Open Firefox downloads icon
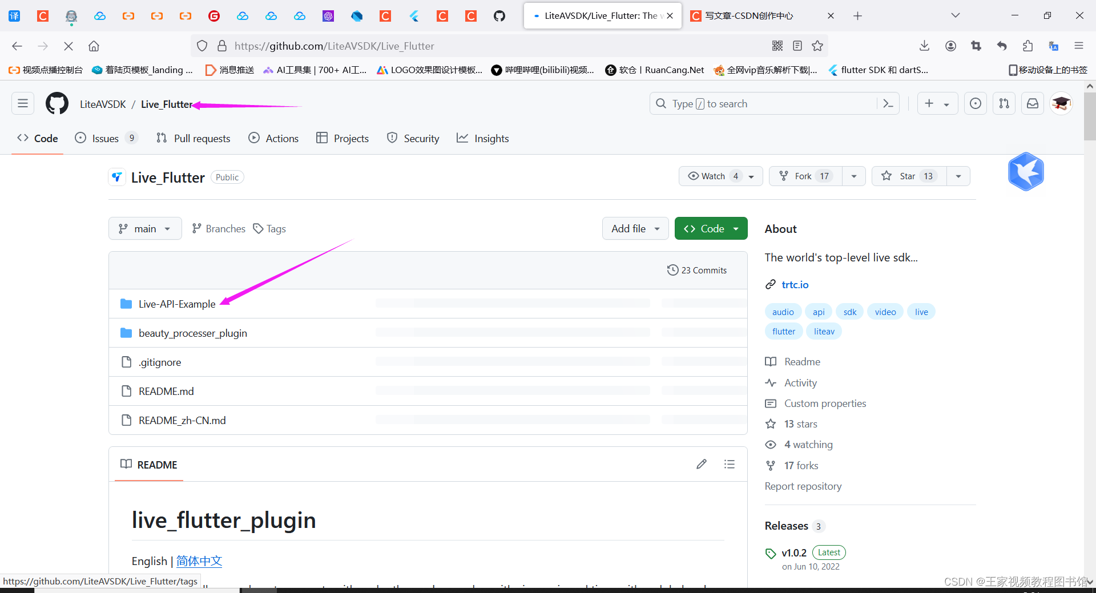The image size is (1096, 593). (925, 46)
